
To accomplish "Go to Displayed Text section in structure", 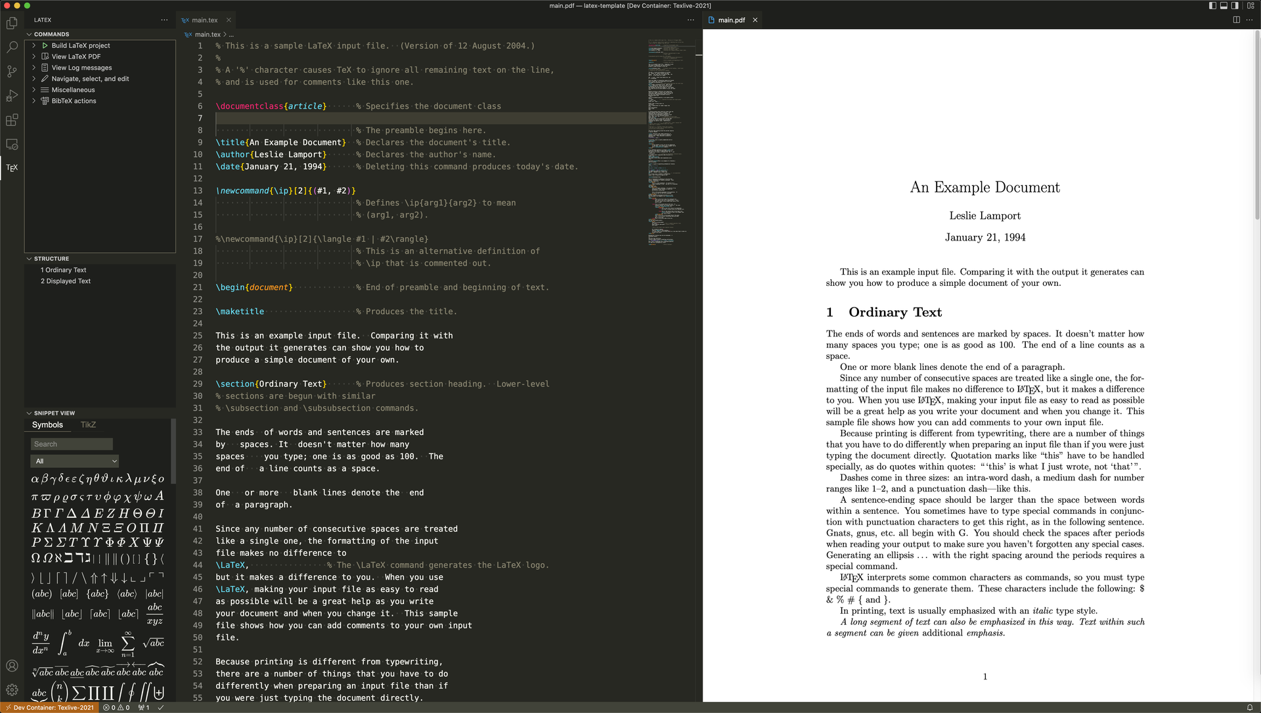I will pos(66,281).
